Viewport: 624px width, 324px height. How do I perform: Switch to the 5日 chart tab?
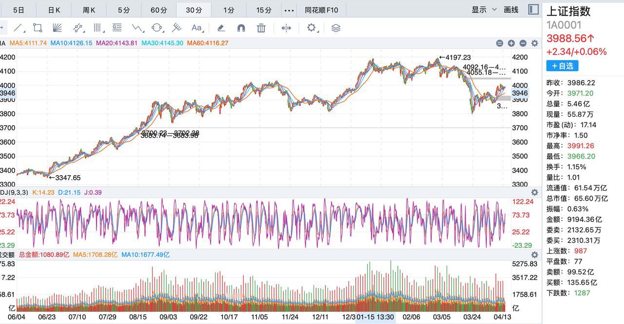[x=19, y=10]
